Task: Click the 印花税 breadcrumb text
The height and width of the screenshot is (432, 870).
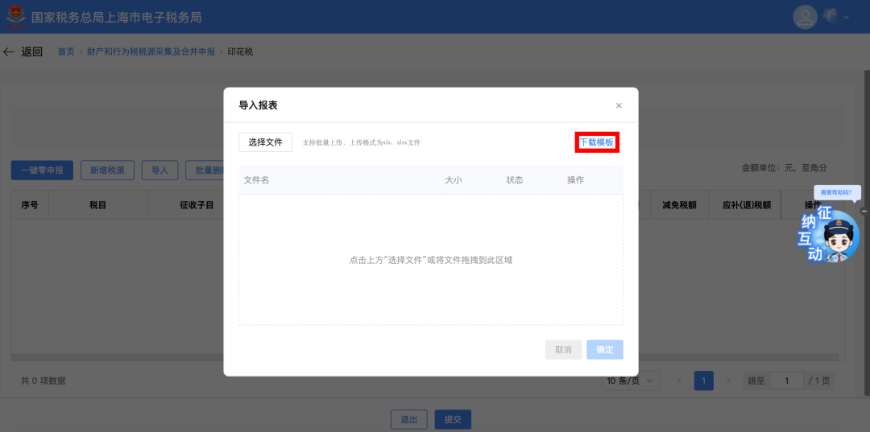Action: click(x=241, y=52)
